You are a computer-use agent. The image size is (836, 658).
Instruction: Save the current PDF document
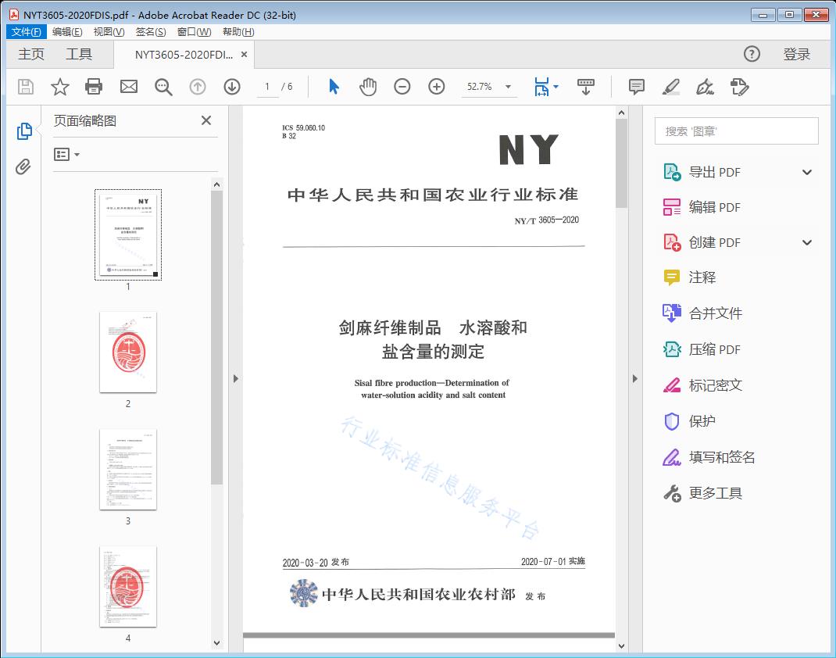[24, 87]
